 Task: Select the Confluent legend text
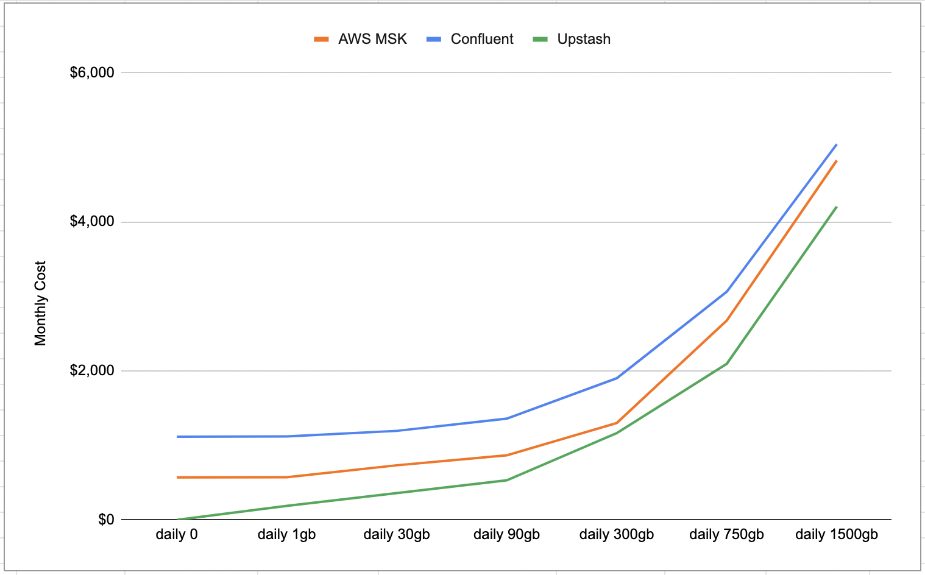481,39
